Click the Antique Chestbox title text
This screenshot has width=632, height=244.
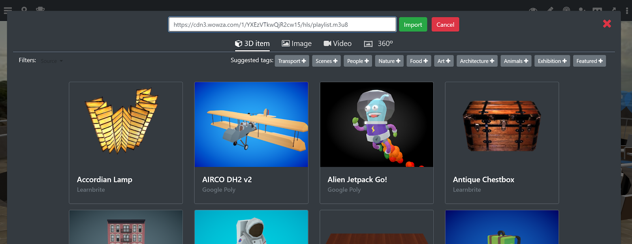(483, 180)
